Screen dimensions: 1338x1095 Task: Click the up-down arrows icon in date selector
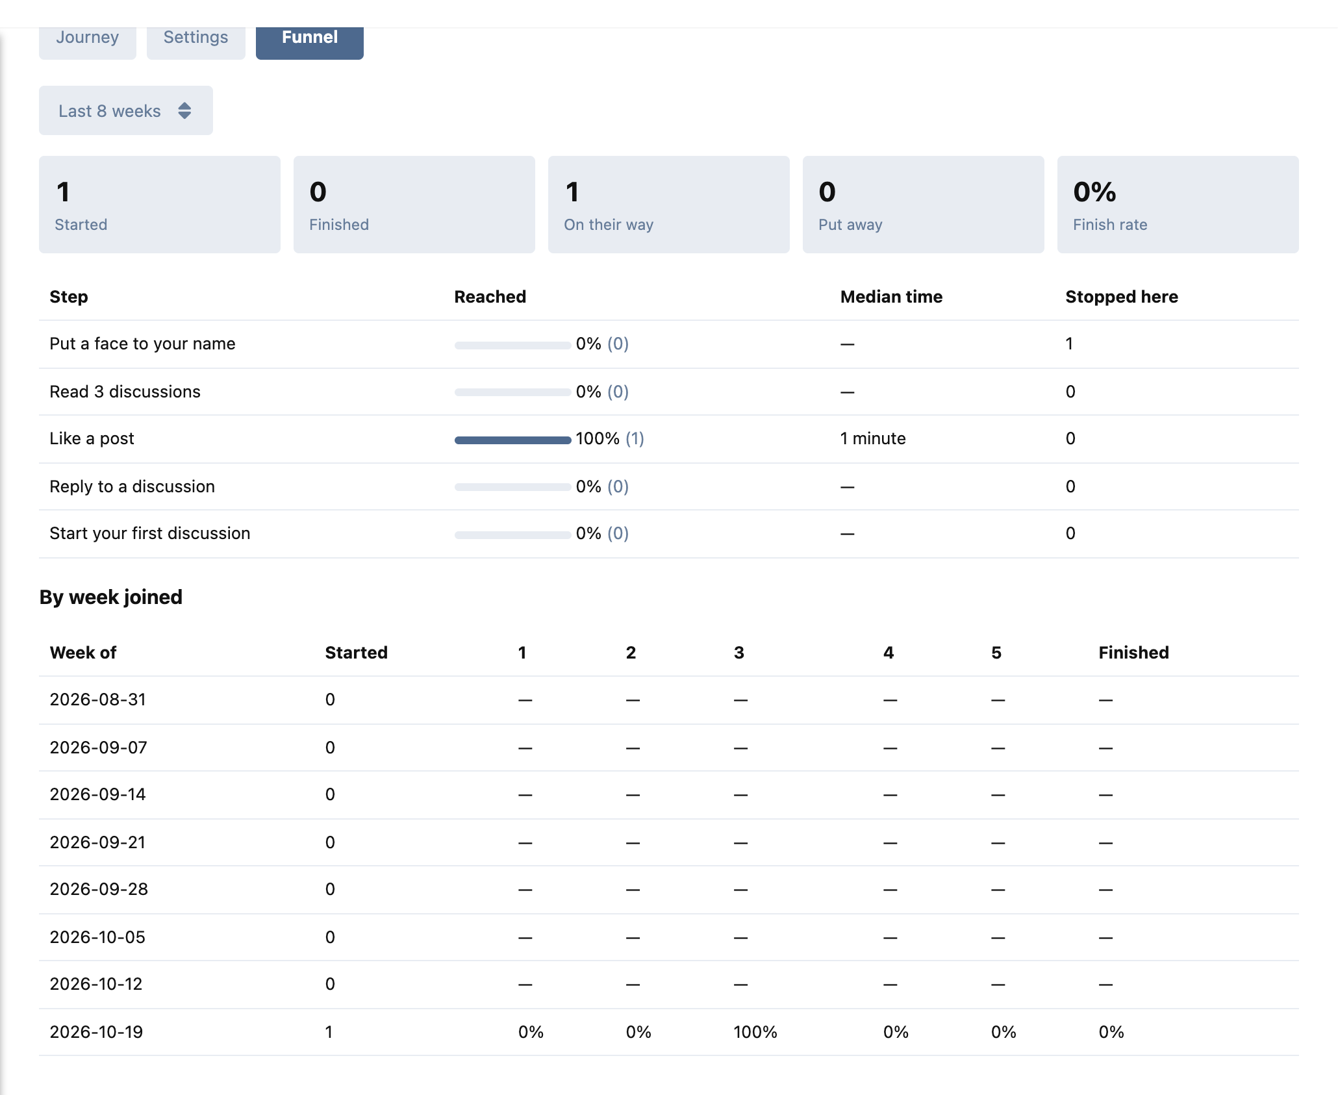[x=184, y=110]
